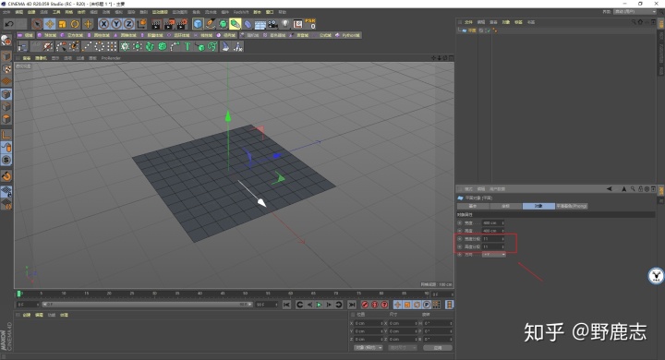
Task: Click the width segments field showing 11
Action: (x=493, y=239)
